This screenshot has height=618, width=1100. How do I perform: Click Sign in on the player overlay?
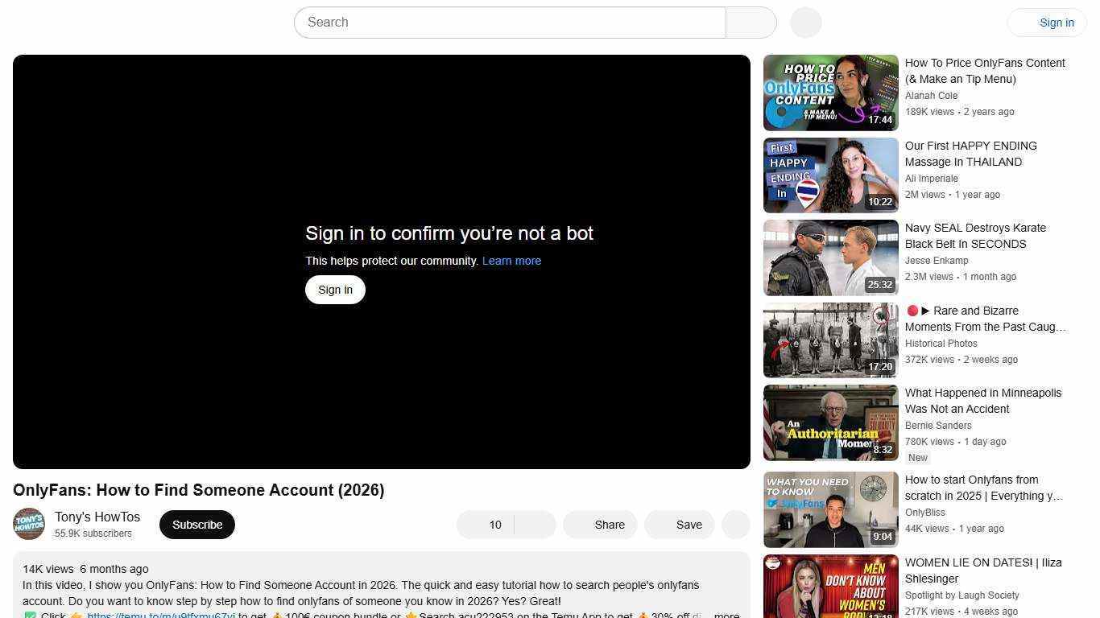(335, 289)
